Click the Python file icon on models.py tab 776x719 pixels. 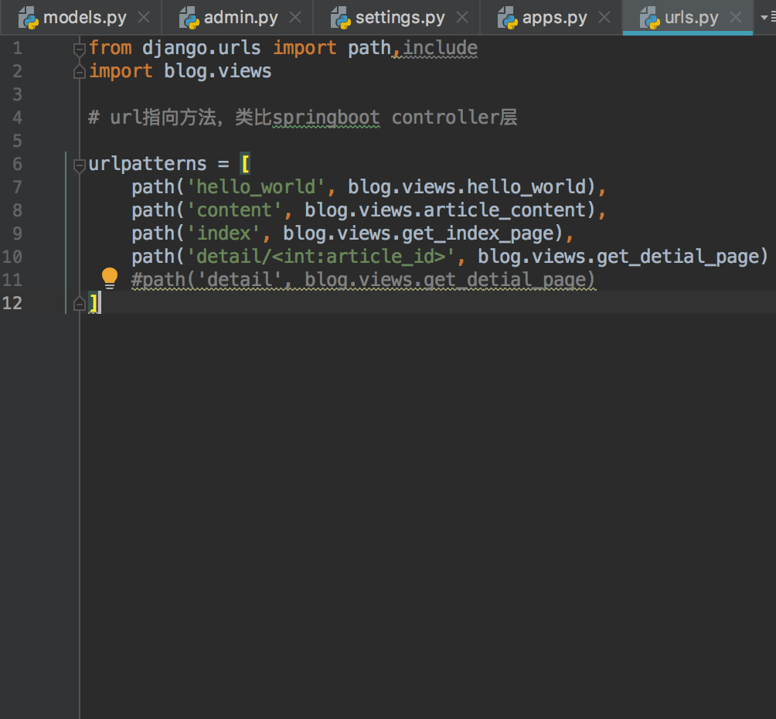coord(29,17)
